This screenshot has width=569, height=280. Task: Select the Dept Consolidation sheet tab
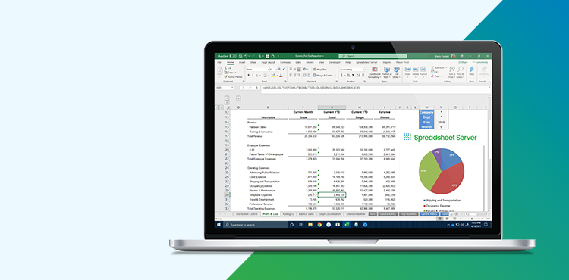pos(330,214)
